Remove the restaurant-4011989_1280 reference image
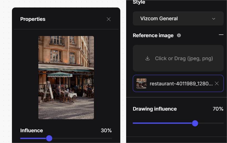The height and width of the screenshot is (143, 227). pos(217,83)
